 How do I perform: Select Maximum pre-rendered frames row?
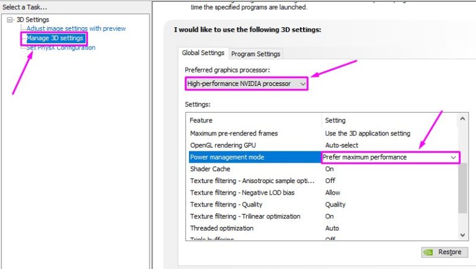(x=234, y=134)
